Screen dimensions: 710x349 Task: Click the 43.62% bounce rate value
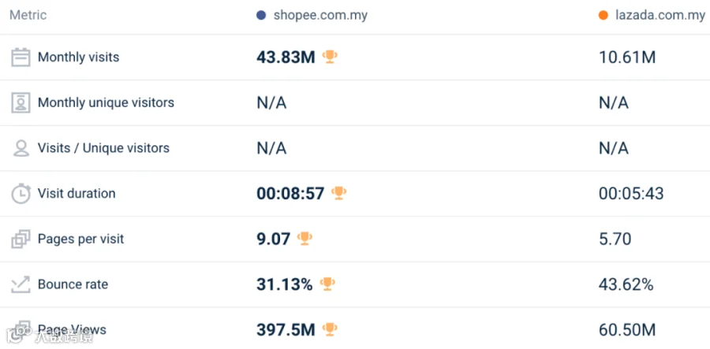[626, 285]
